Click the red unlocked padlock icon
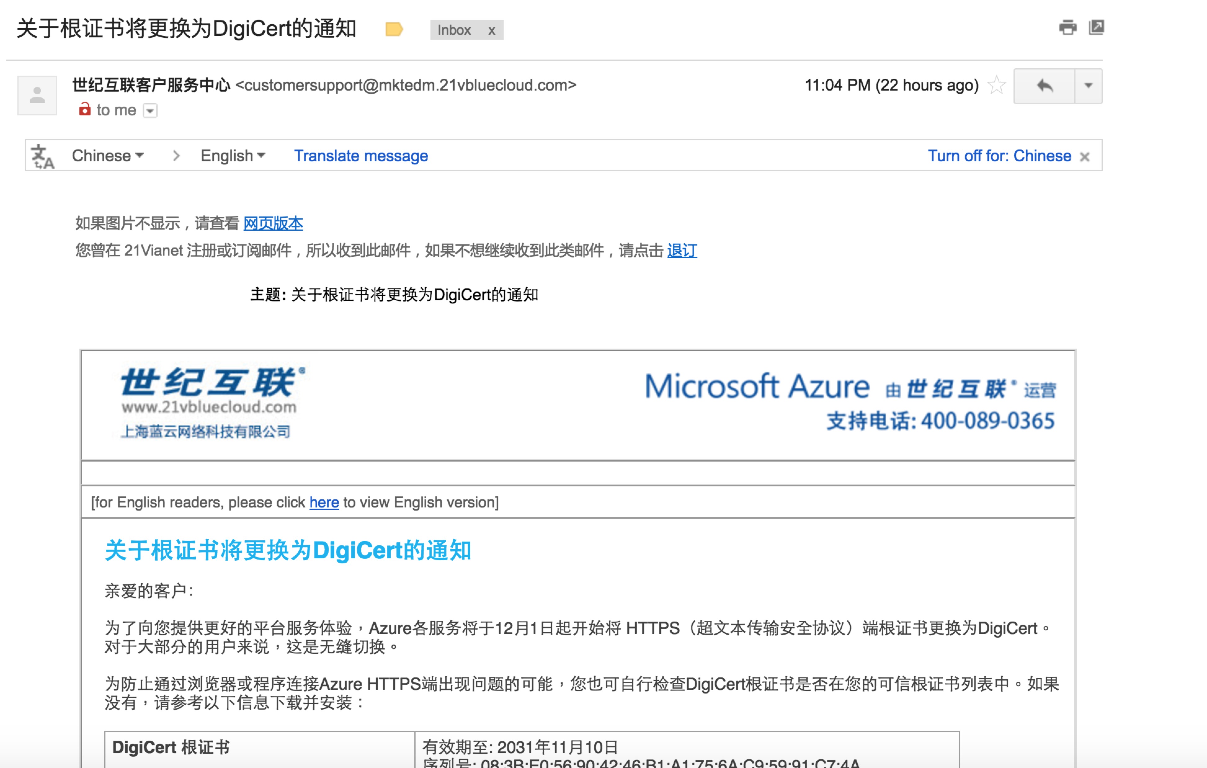1207x768 pixels. tap(85, 109)
